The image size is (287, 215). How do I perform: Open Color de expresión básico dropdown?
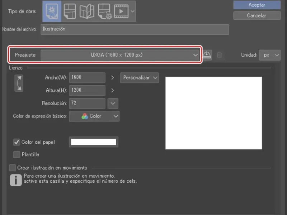pyautogui.click(x=94, y=116)
